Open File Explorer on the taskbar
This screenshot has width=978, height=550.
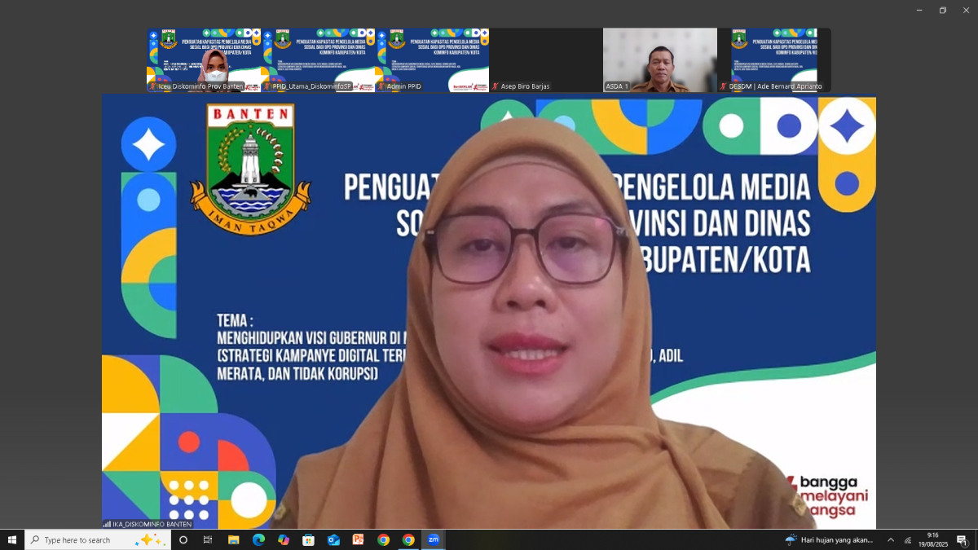coord(233,539)
